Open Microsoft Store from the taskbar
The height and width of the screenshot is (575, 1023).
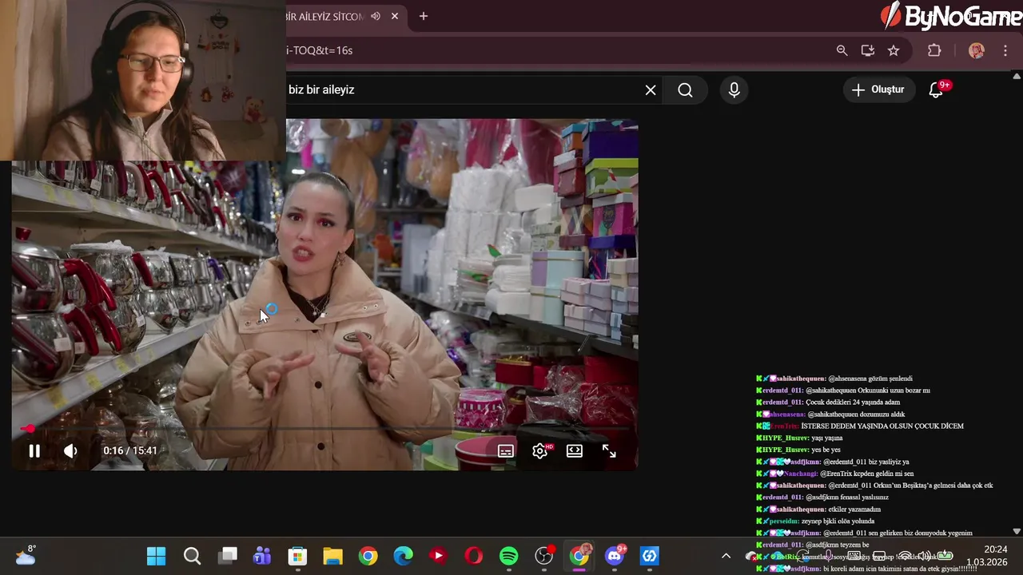tap(297, 556)
